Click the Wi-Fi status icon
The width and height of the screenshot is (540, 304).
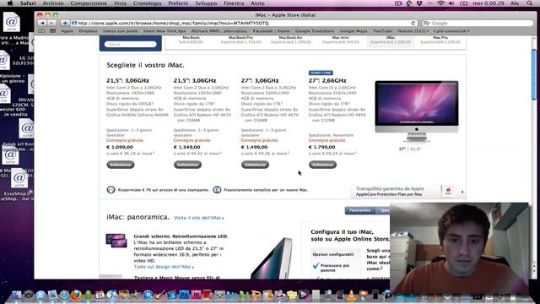440,3
